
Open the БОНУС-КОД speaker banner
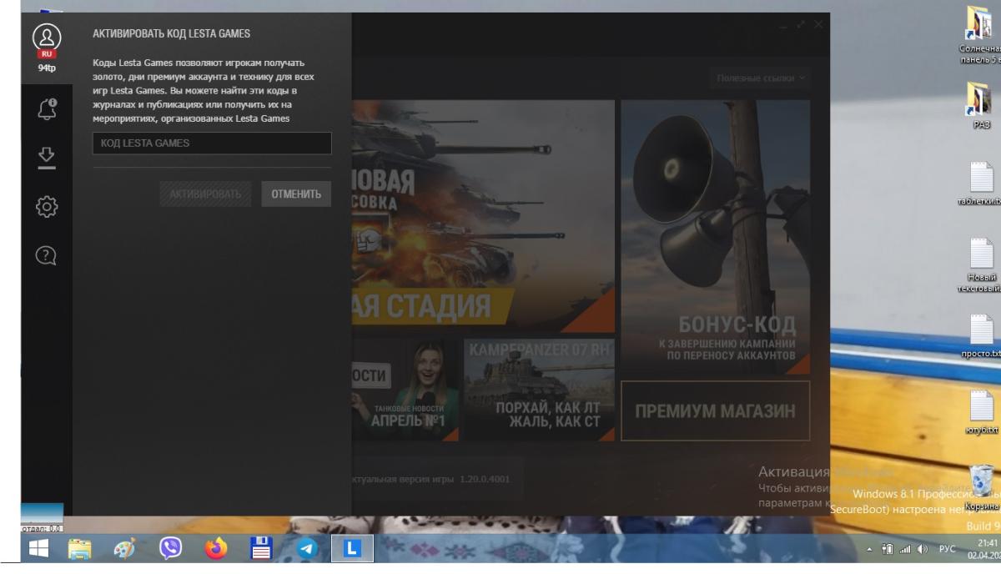[715, 237]
